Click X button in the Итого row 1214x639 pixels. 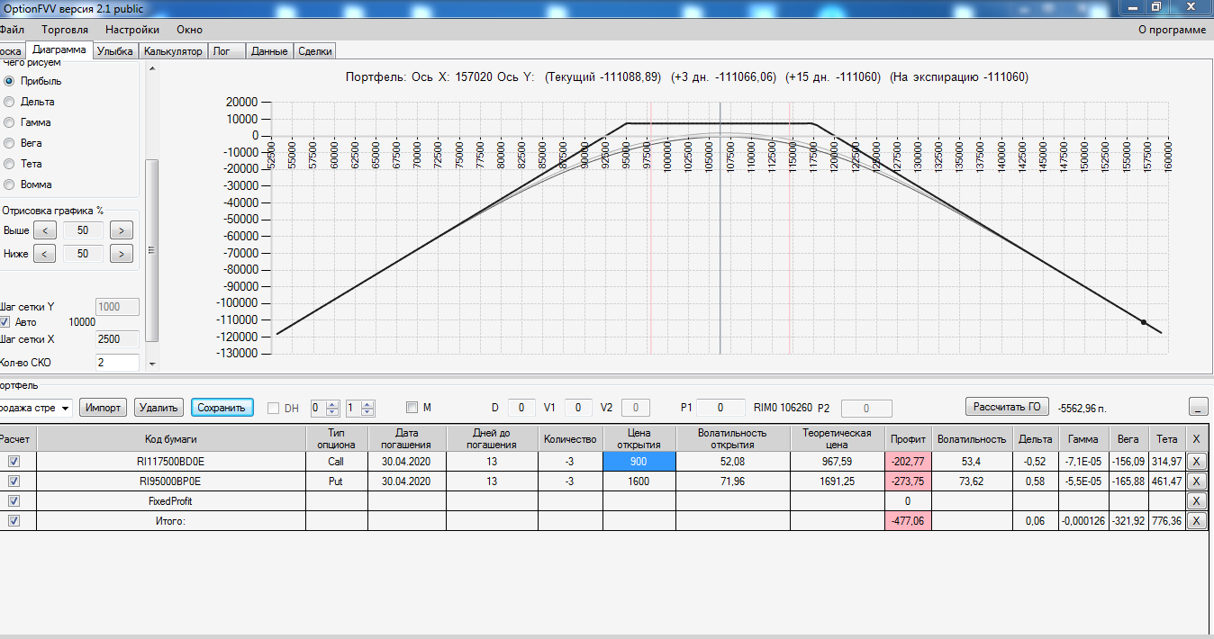(x=1196, y=521)
